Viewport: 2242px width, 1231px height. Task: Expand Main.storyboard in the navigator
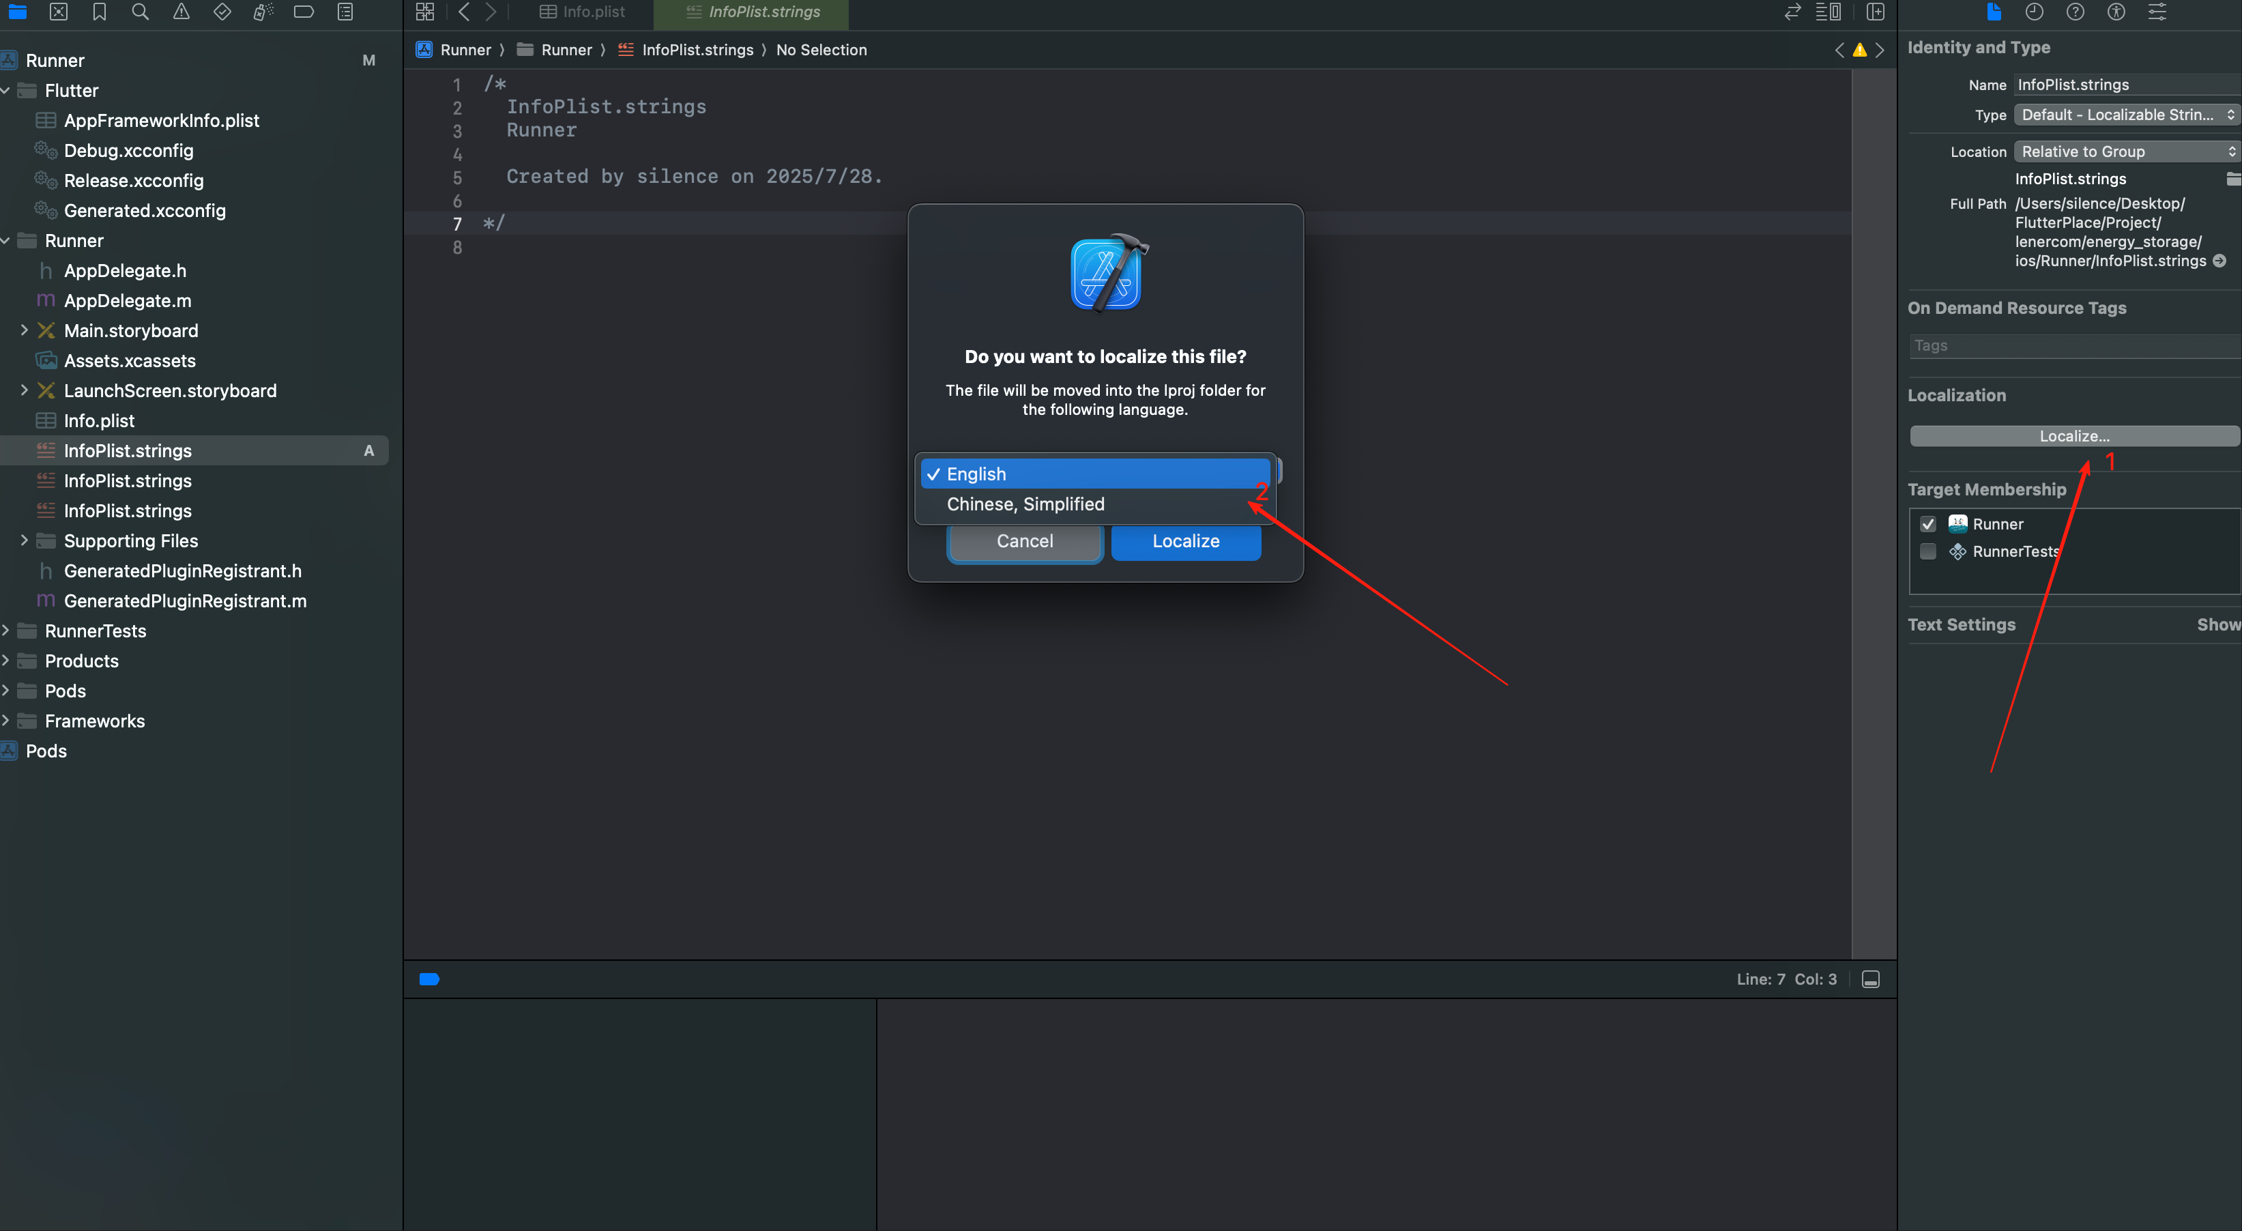point(23,330)
